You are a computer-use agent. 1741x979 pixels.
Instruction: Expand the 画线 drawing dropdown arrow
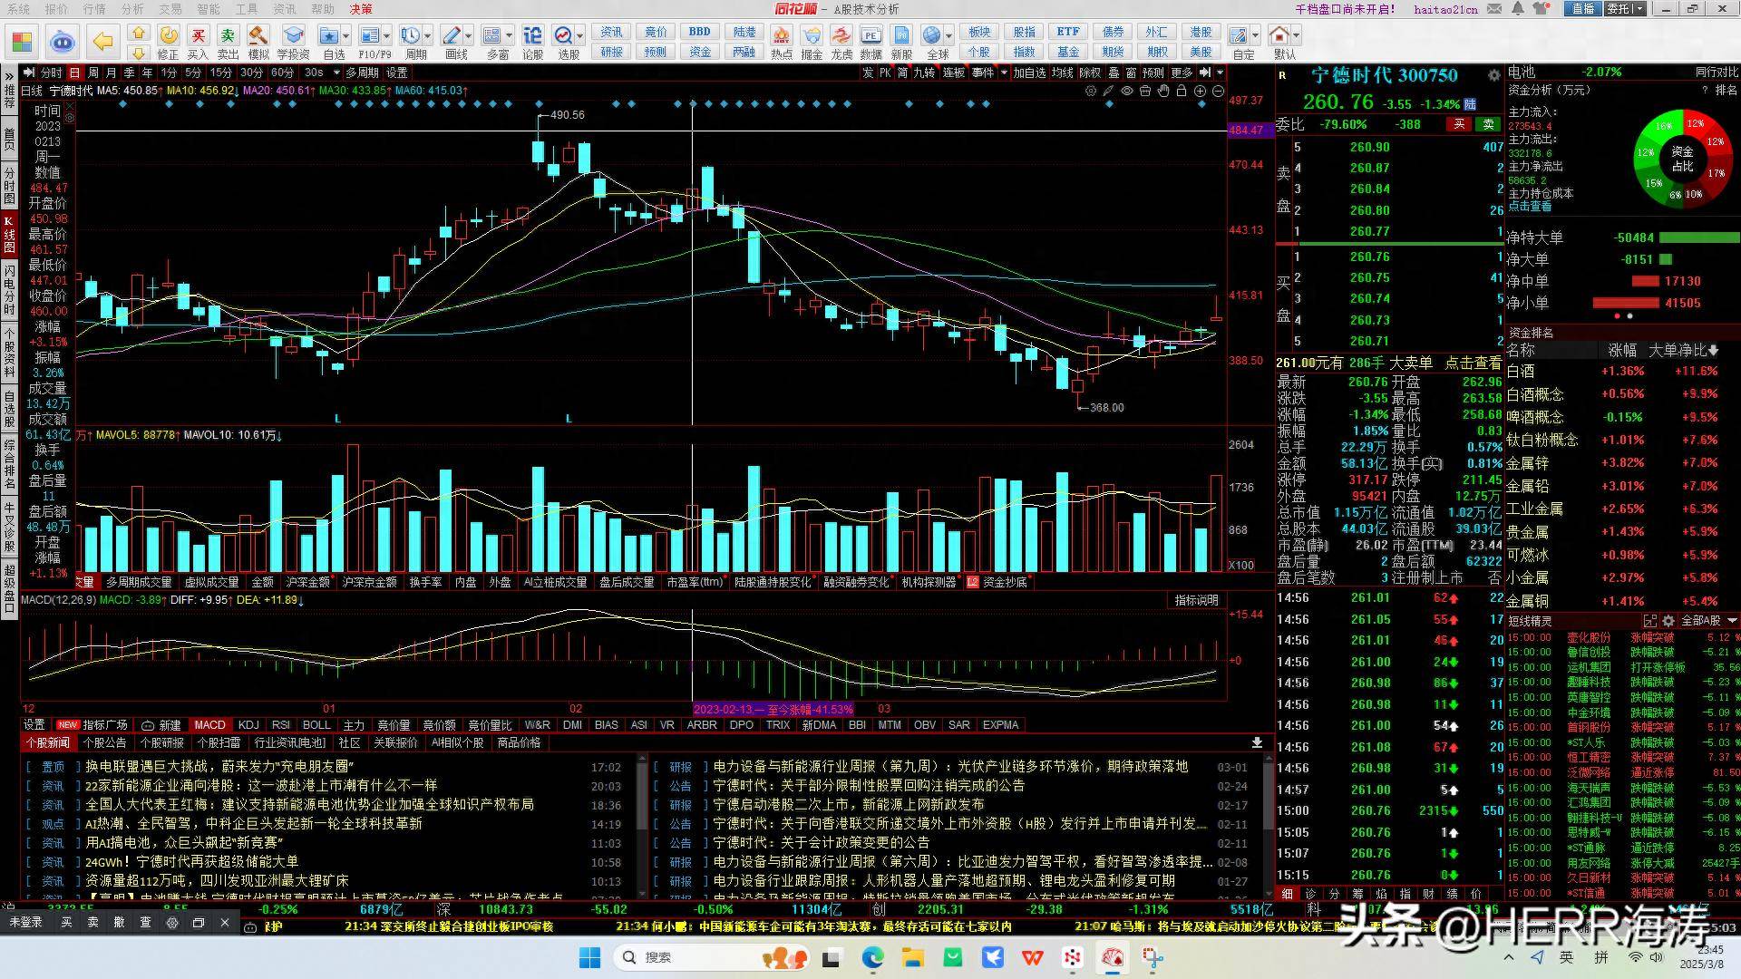[468, 36]
